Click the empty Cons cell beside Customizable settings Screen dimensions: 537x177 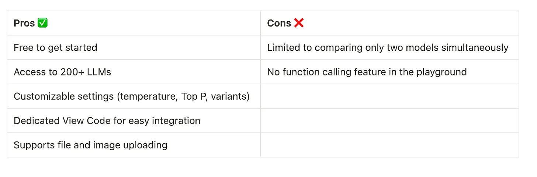pos(389,96)
